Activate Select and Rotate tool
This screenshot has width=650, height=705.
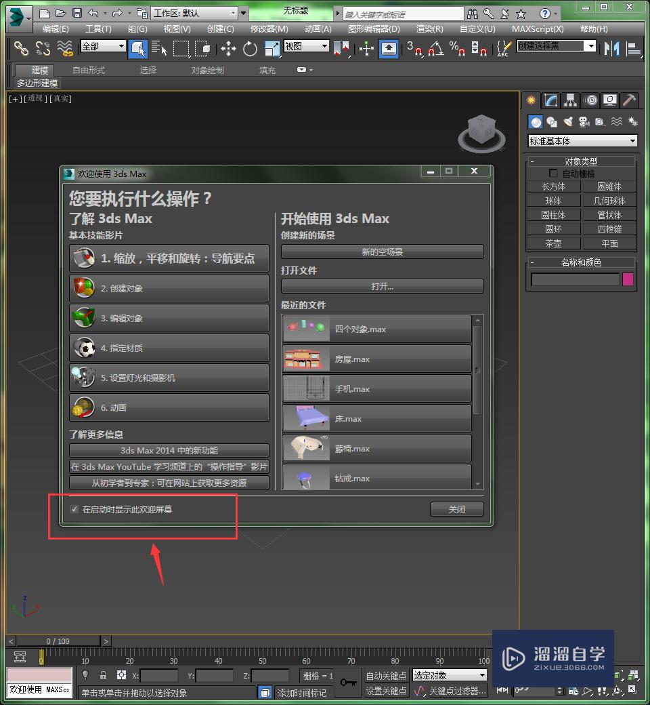tap(250, 49)
